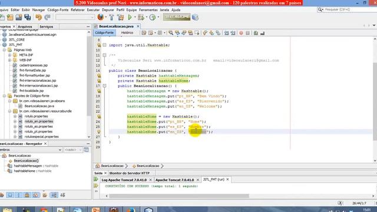Image resolution: width=377 pixels, height=212 pixels.
Task: Click the editor Find Selection magnifier icon
Action: click(171, 33)
